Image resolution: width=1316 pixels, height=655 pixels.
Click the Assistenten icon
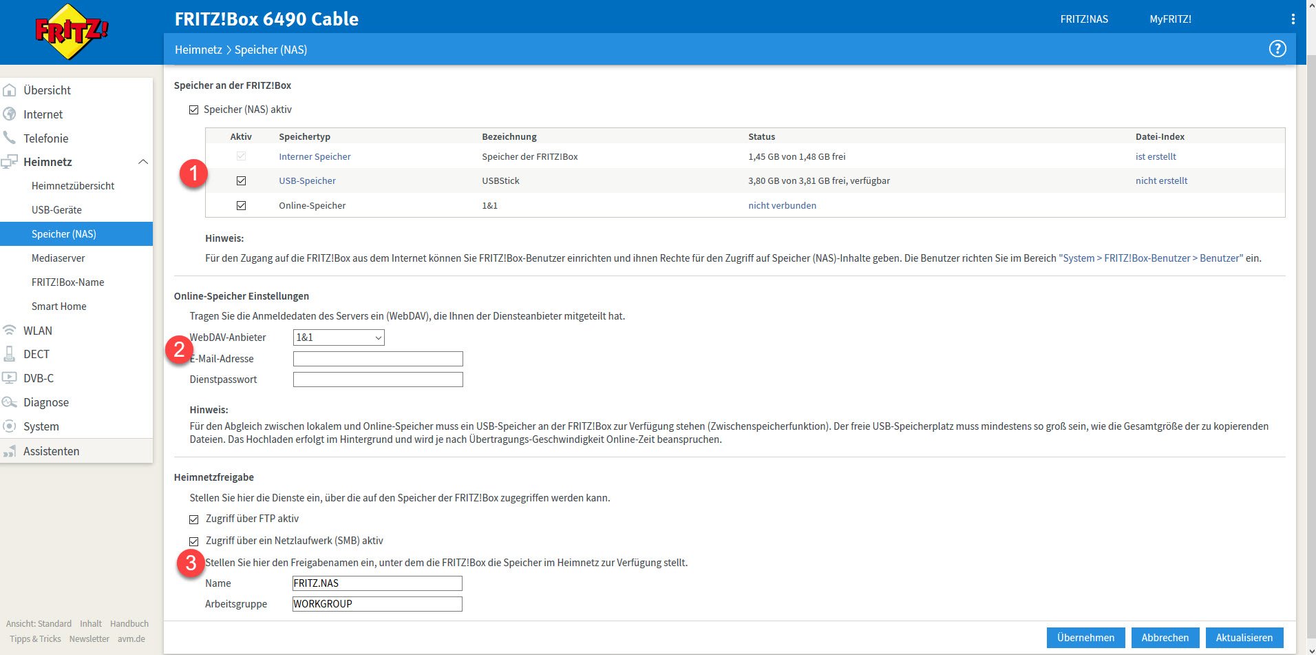pos(10,451)
